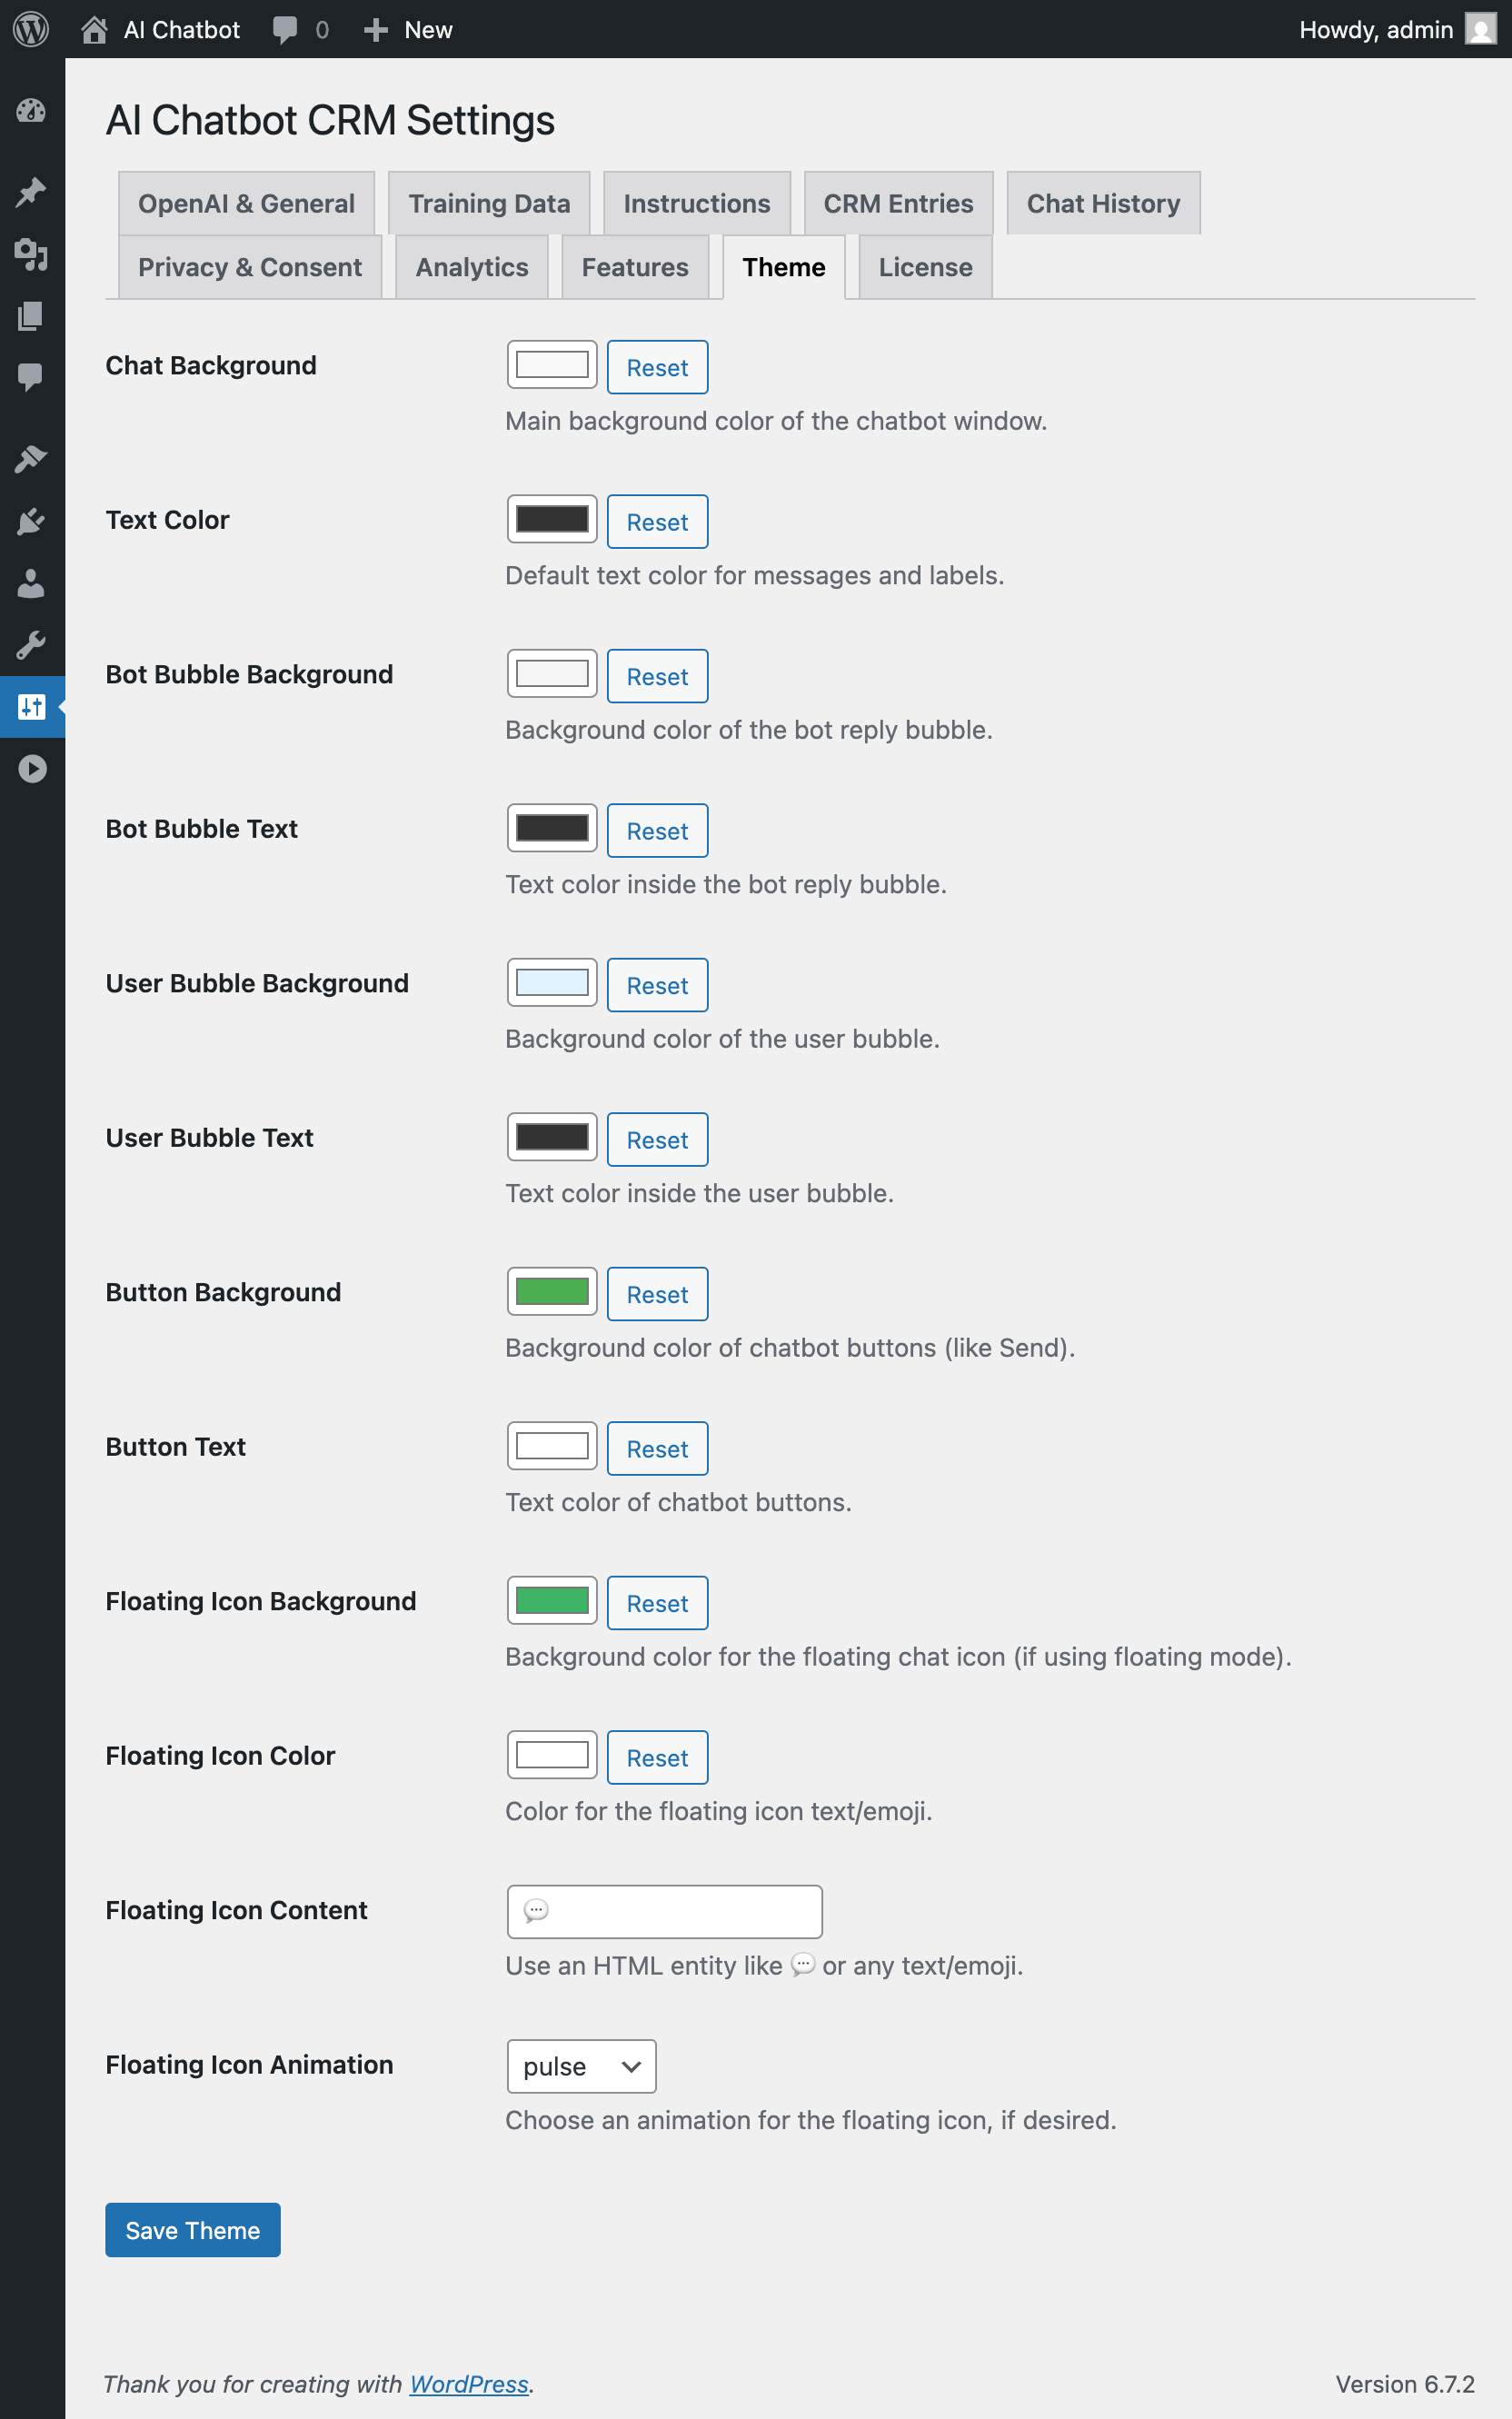1512x2419 pixels.
Task: Click the collapse menu arrow icon
Action: [31, 768]
